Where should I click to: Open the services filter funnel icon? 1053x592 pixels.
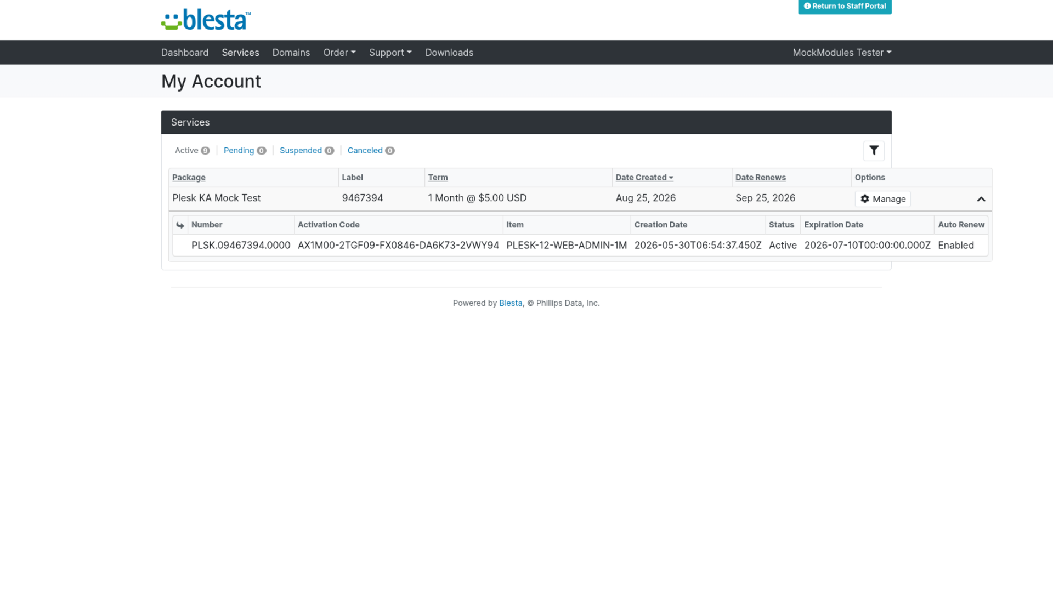coord(874,151)
